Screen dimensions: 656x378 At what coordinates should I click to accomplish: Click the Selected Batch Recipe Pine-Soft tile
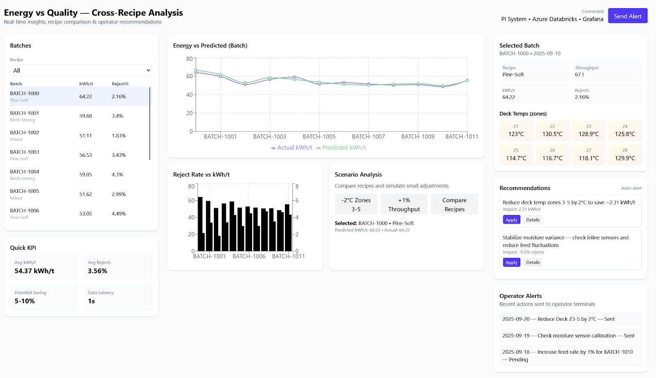click(534, 71)
